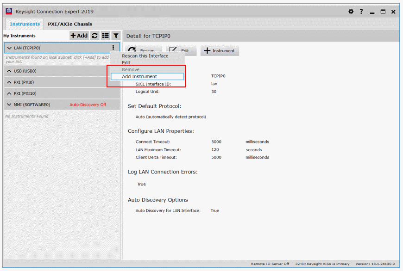Expand the PXI (PXI0) interface row
403x271 pixels.
coord(9,82)
